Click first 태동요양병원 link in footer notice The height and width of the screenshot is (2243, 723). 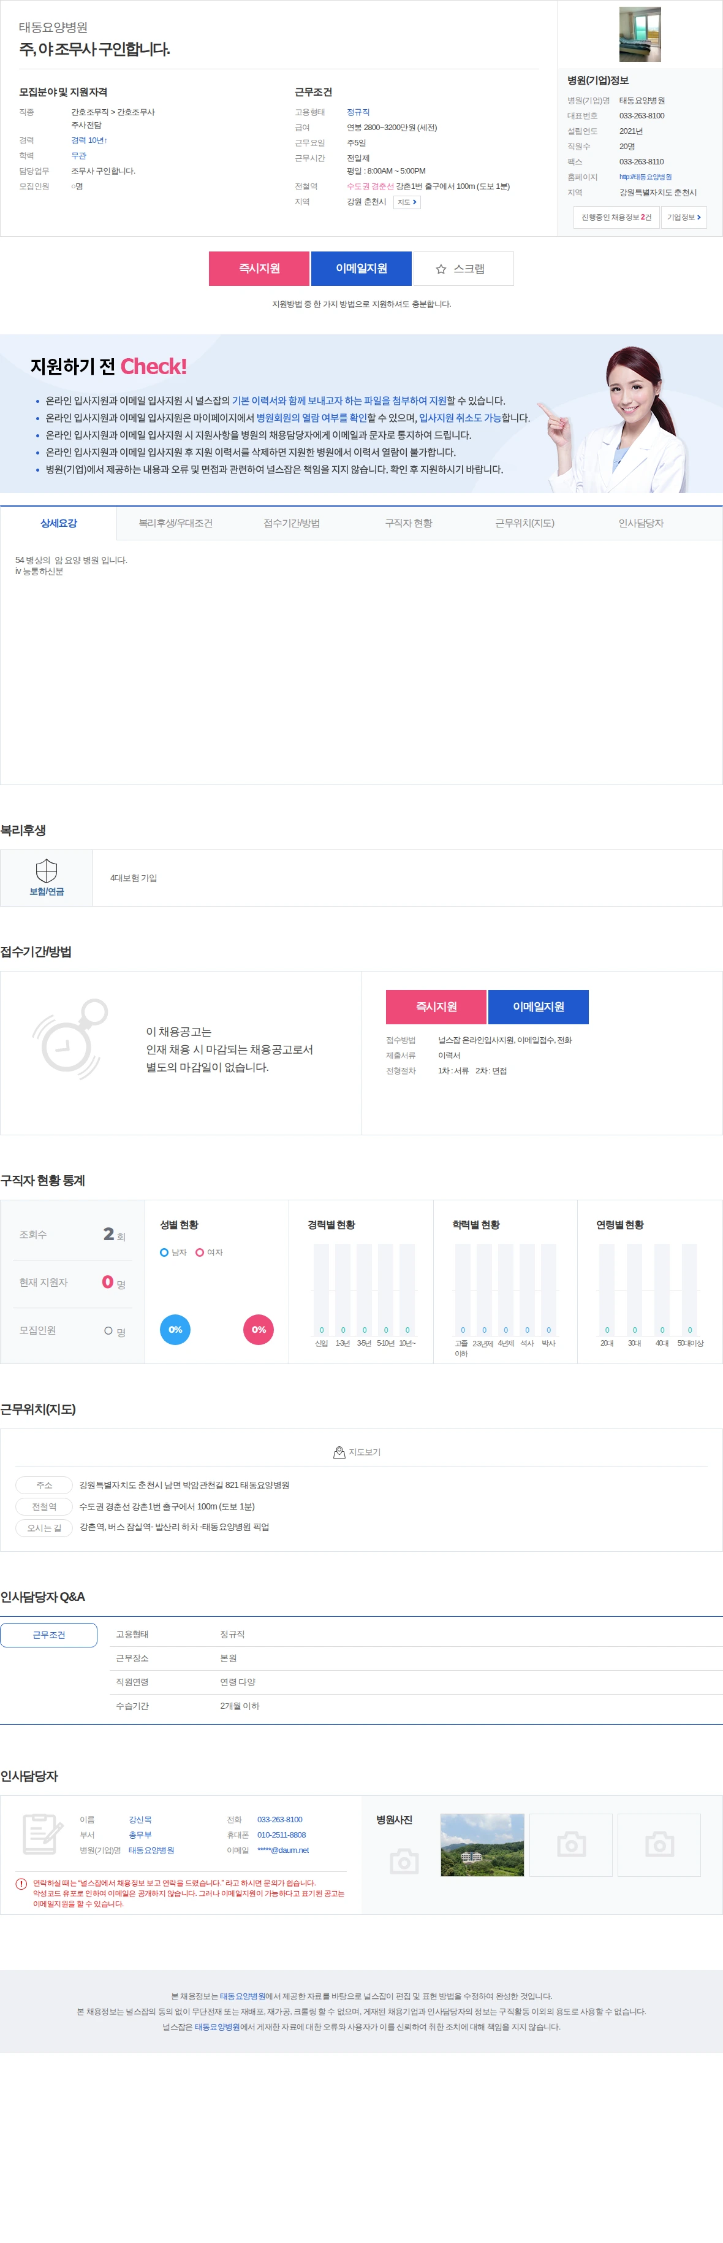(243, 1996)
